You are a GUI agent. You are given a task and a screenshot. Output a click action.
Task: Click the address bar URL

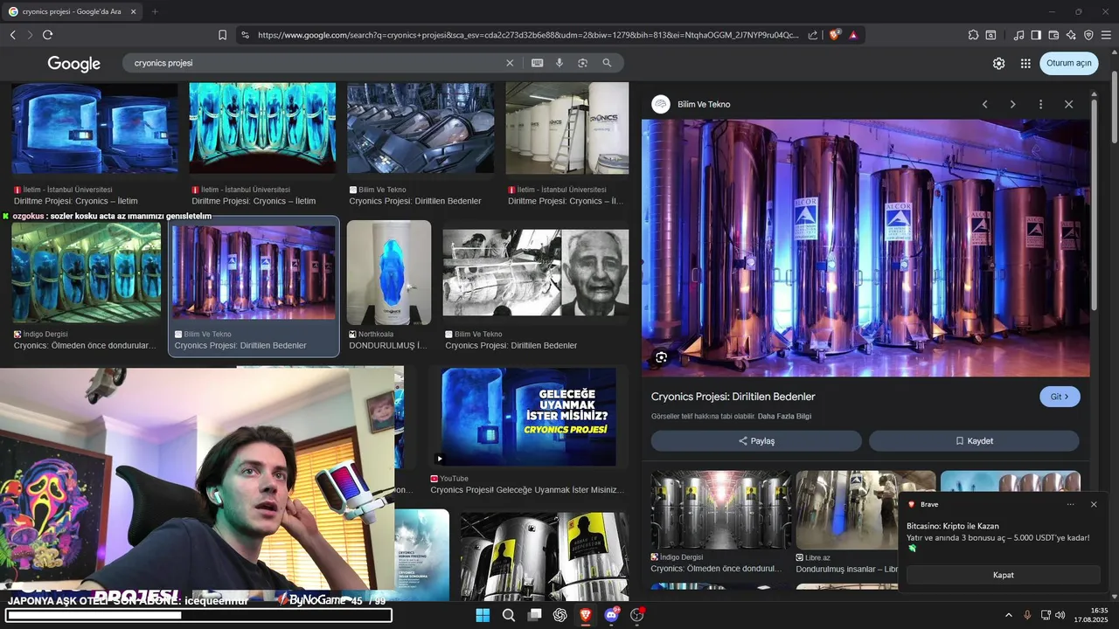pyautogui.click(x=528, y=35)
